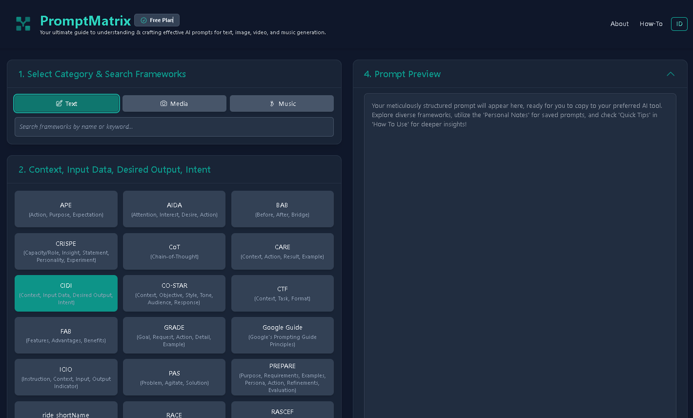Viewport: 693px width, 418px height.
Task: Switch language using the ID toggle
Action: [x=679, y=24]
